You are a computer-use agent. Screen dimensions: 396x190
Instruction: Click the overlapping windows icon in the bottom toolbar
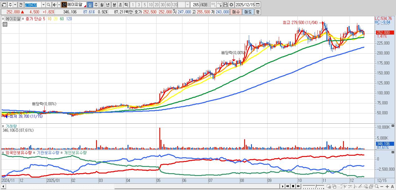(x=334, y=186)
